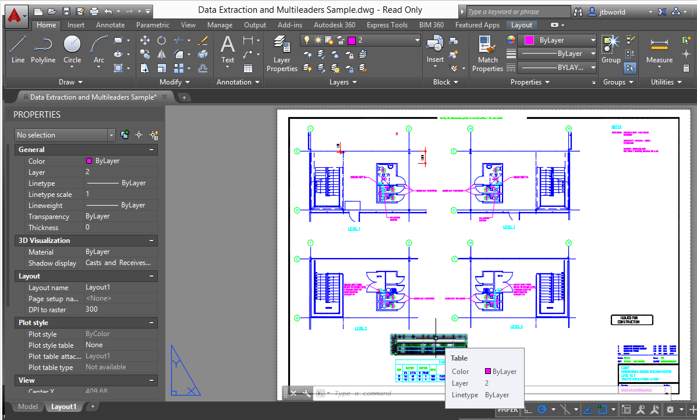Click the Rotate tool icon
The height and width of the screenshot is (420, 697).
161,41
